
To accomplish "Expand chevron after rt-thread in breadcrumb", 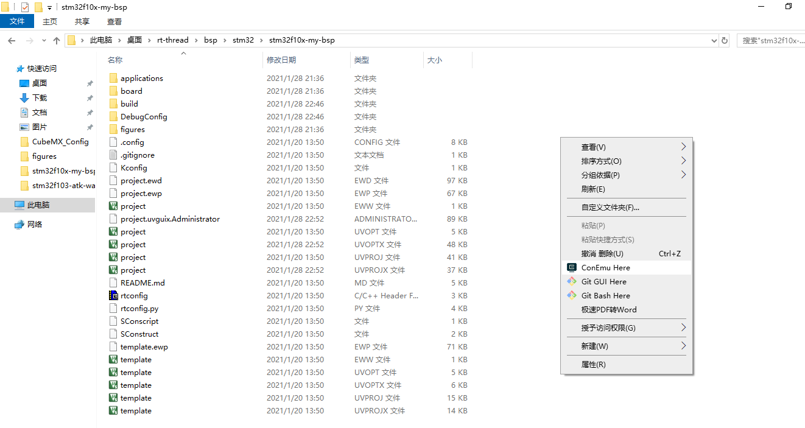I will [196, 40].
